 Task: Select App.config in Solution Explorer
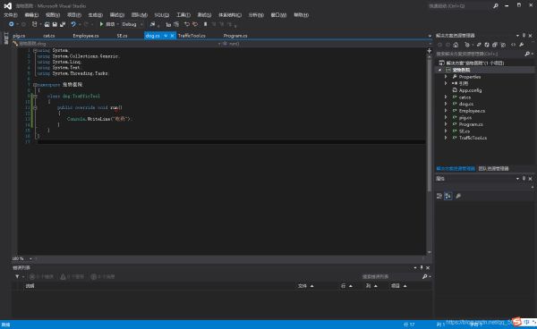pos(470,90)
